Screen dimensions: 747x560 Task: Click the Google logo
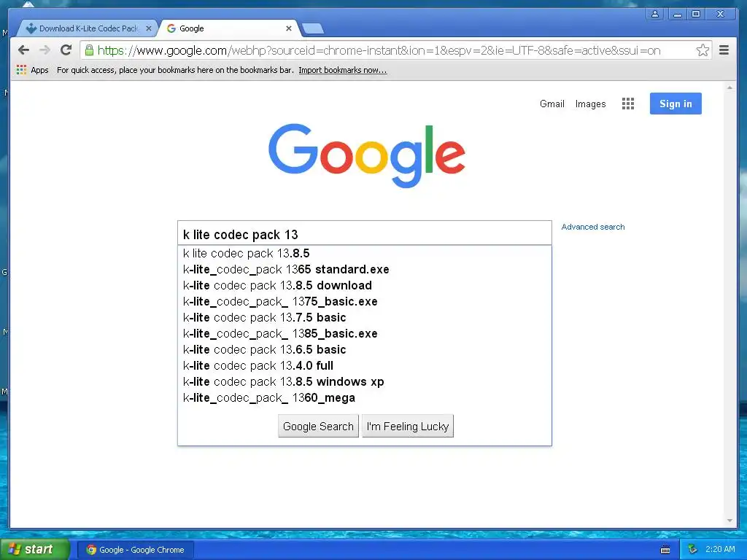tap(367, 155)
